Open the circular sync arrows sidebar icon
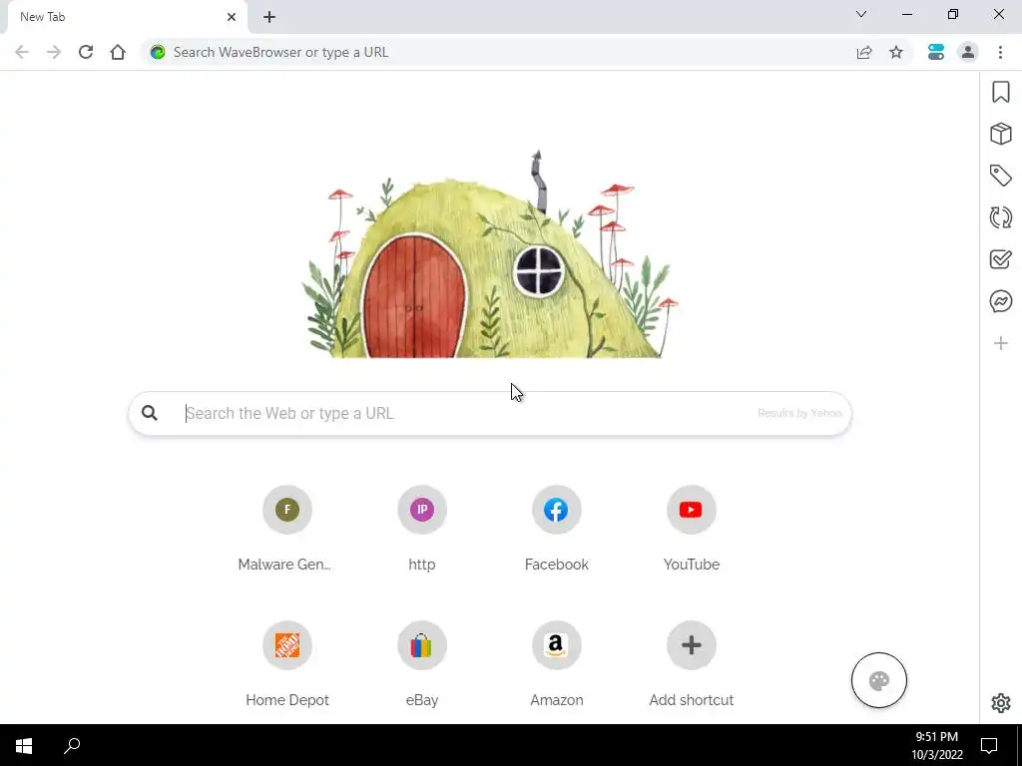Viewport: 1022px width, 766px height. [x=1000, y=216]
